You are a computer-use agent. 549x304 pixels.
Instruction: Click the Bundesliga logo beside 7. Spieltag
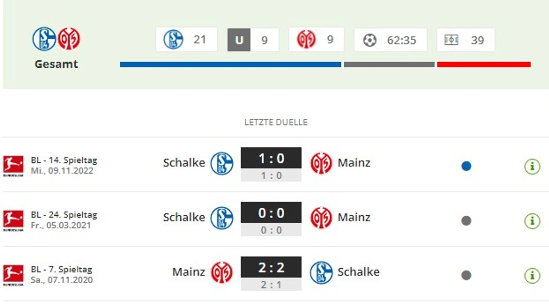(x=13, y=275)
